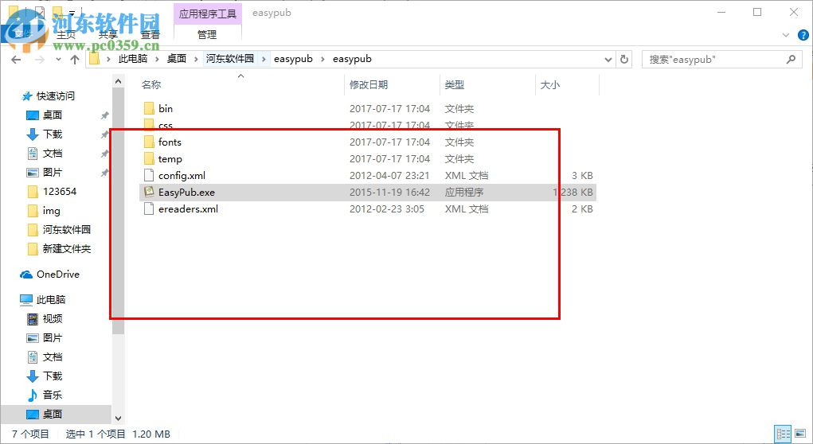Open the 管理 ribbon tab
The image size is (813, 444).
[207, 34]
